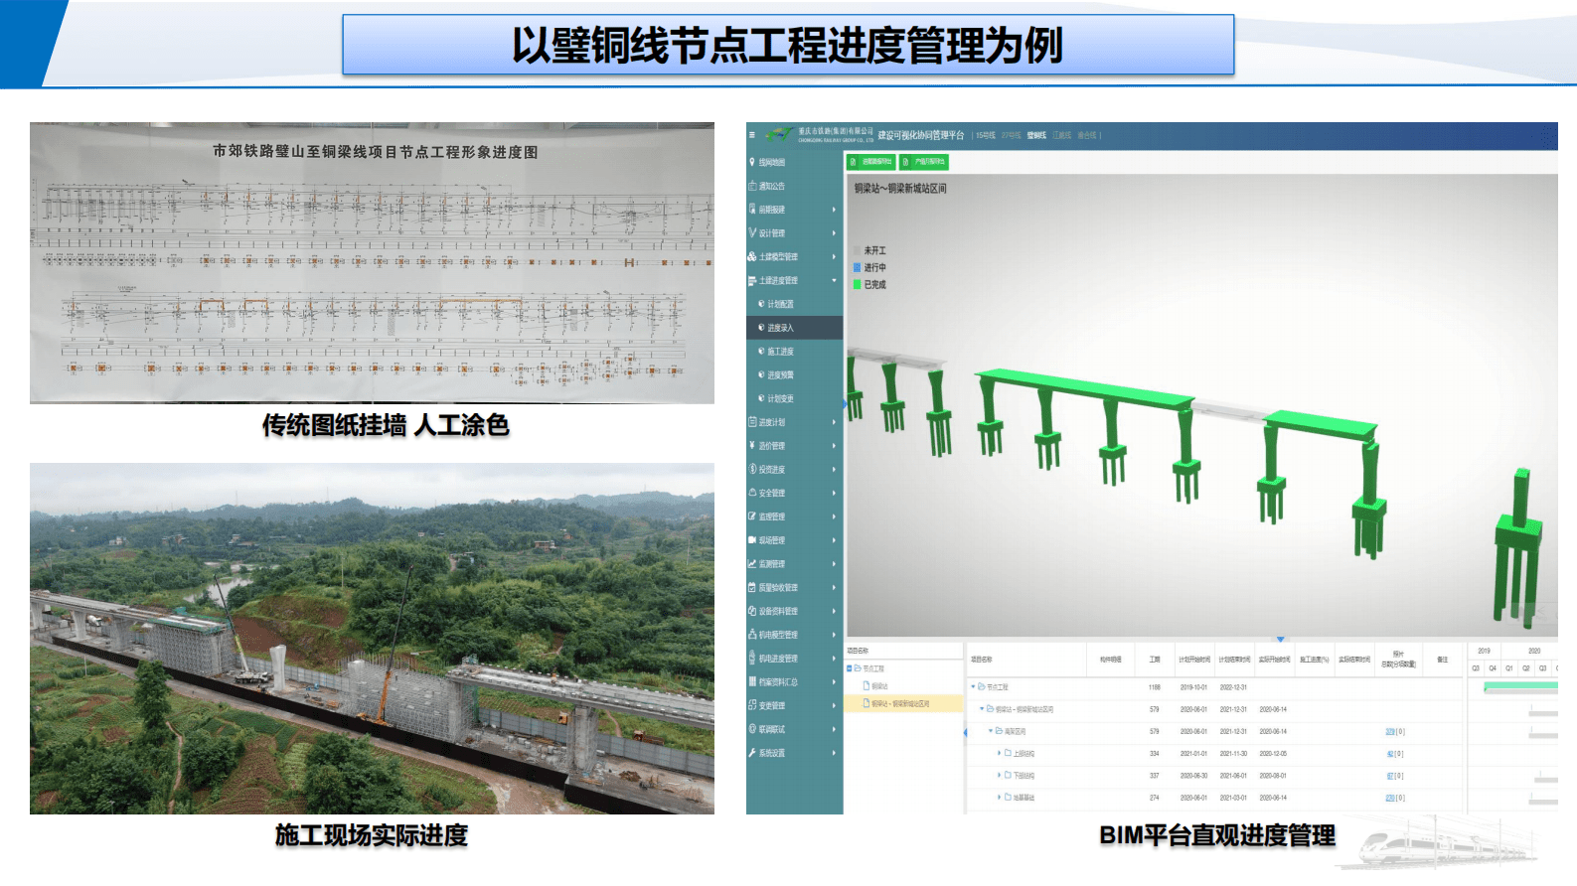
Task: Expand the 土建模型管理 menu arrow
Action: tap(834, 256)
